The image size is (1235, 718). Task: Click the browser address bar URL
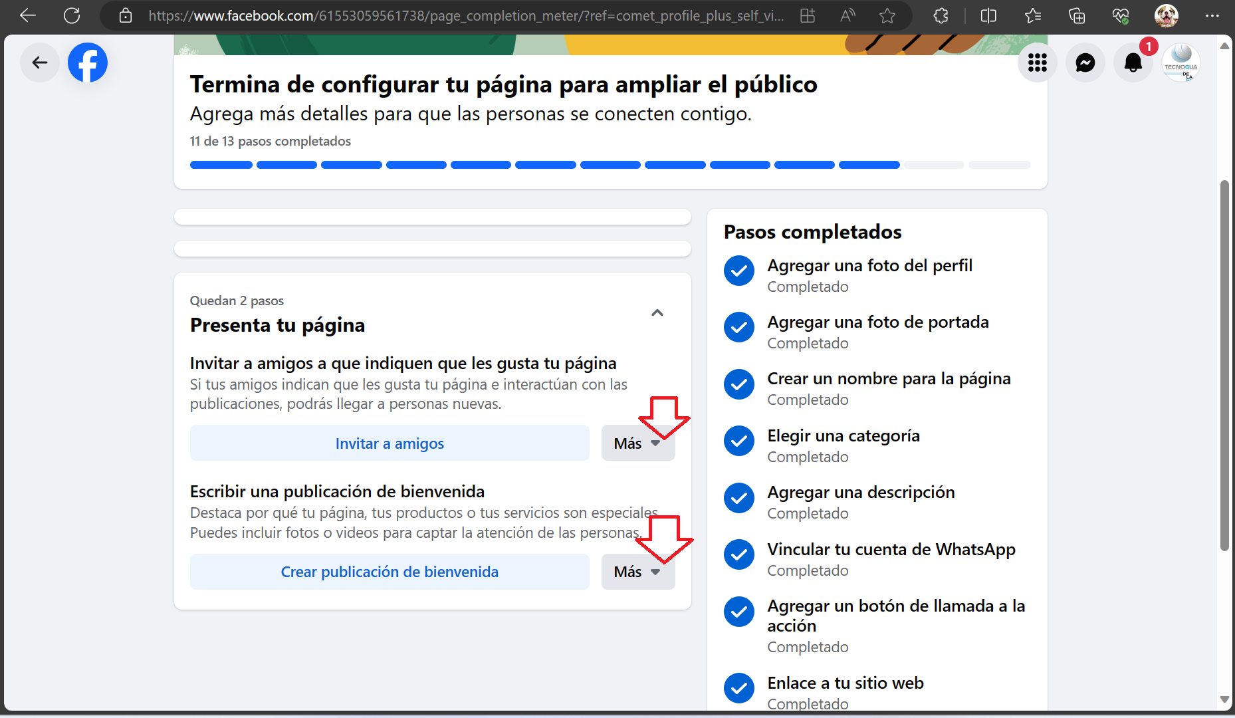tap(465, 15)
